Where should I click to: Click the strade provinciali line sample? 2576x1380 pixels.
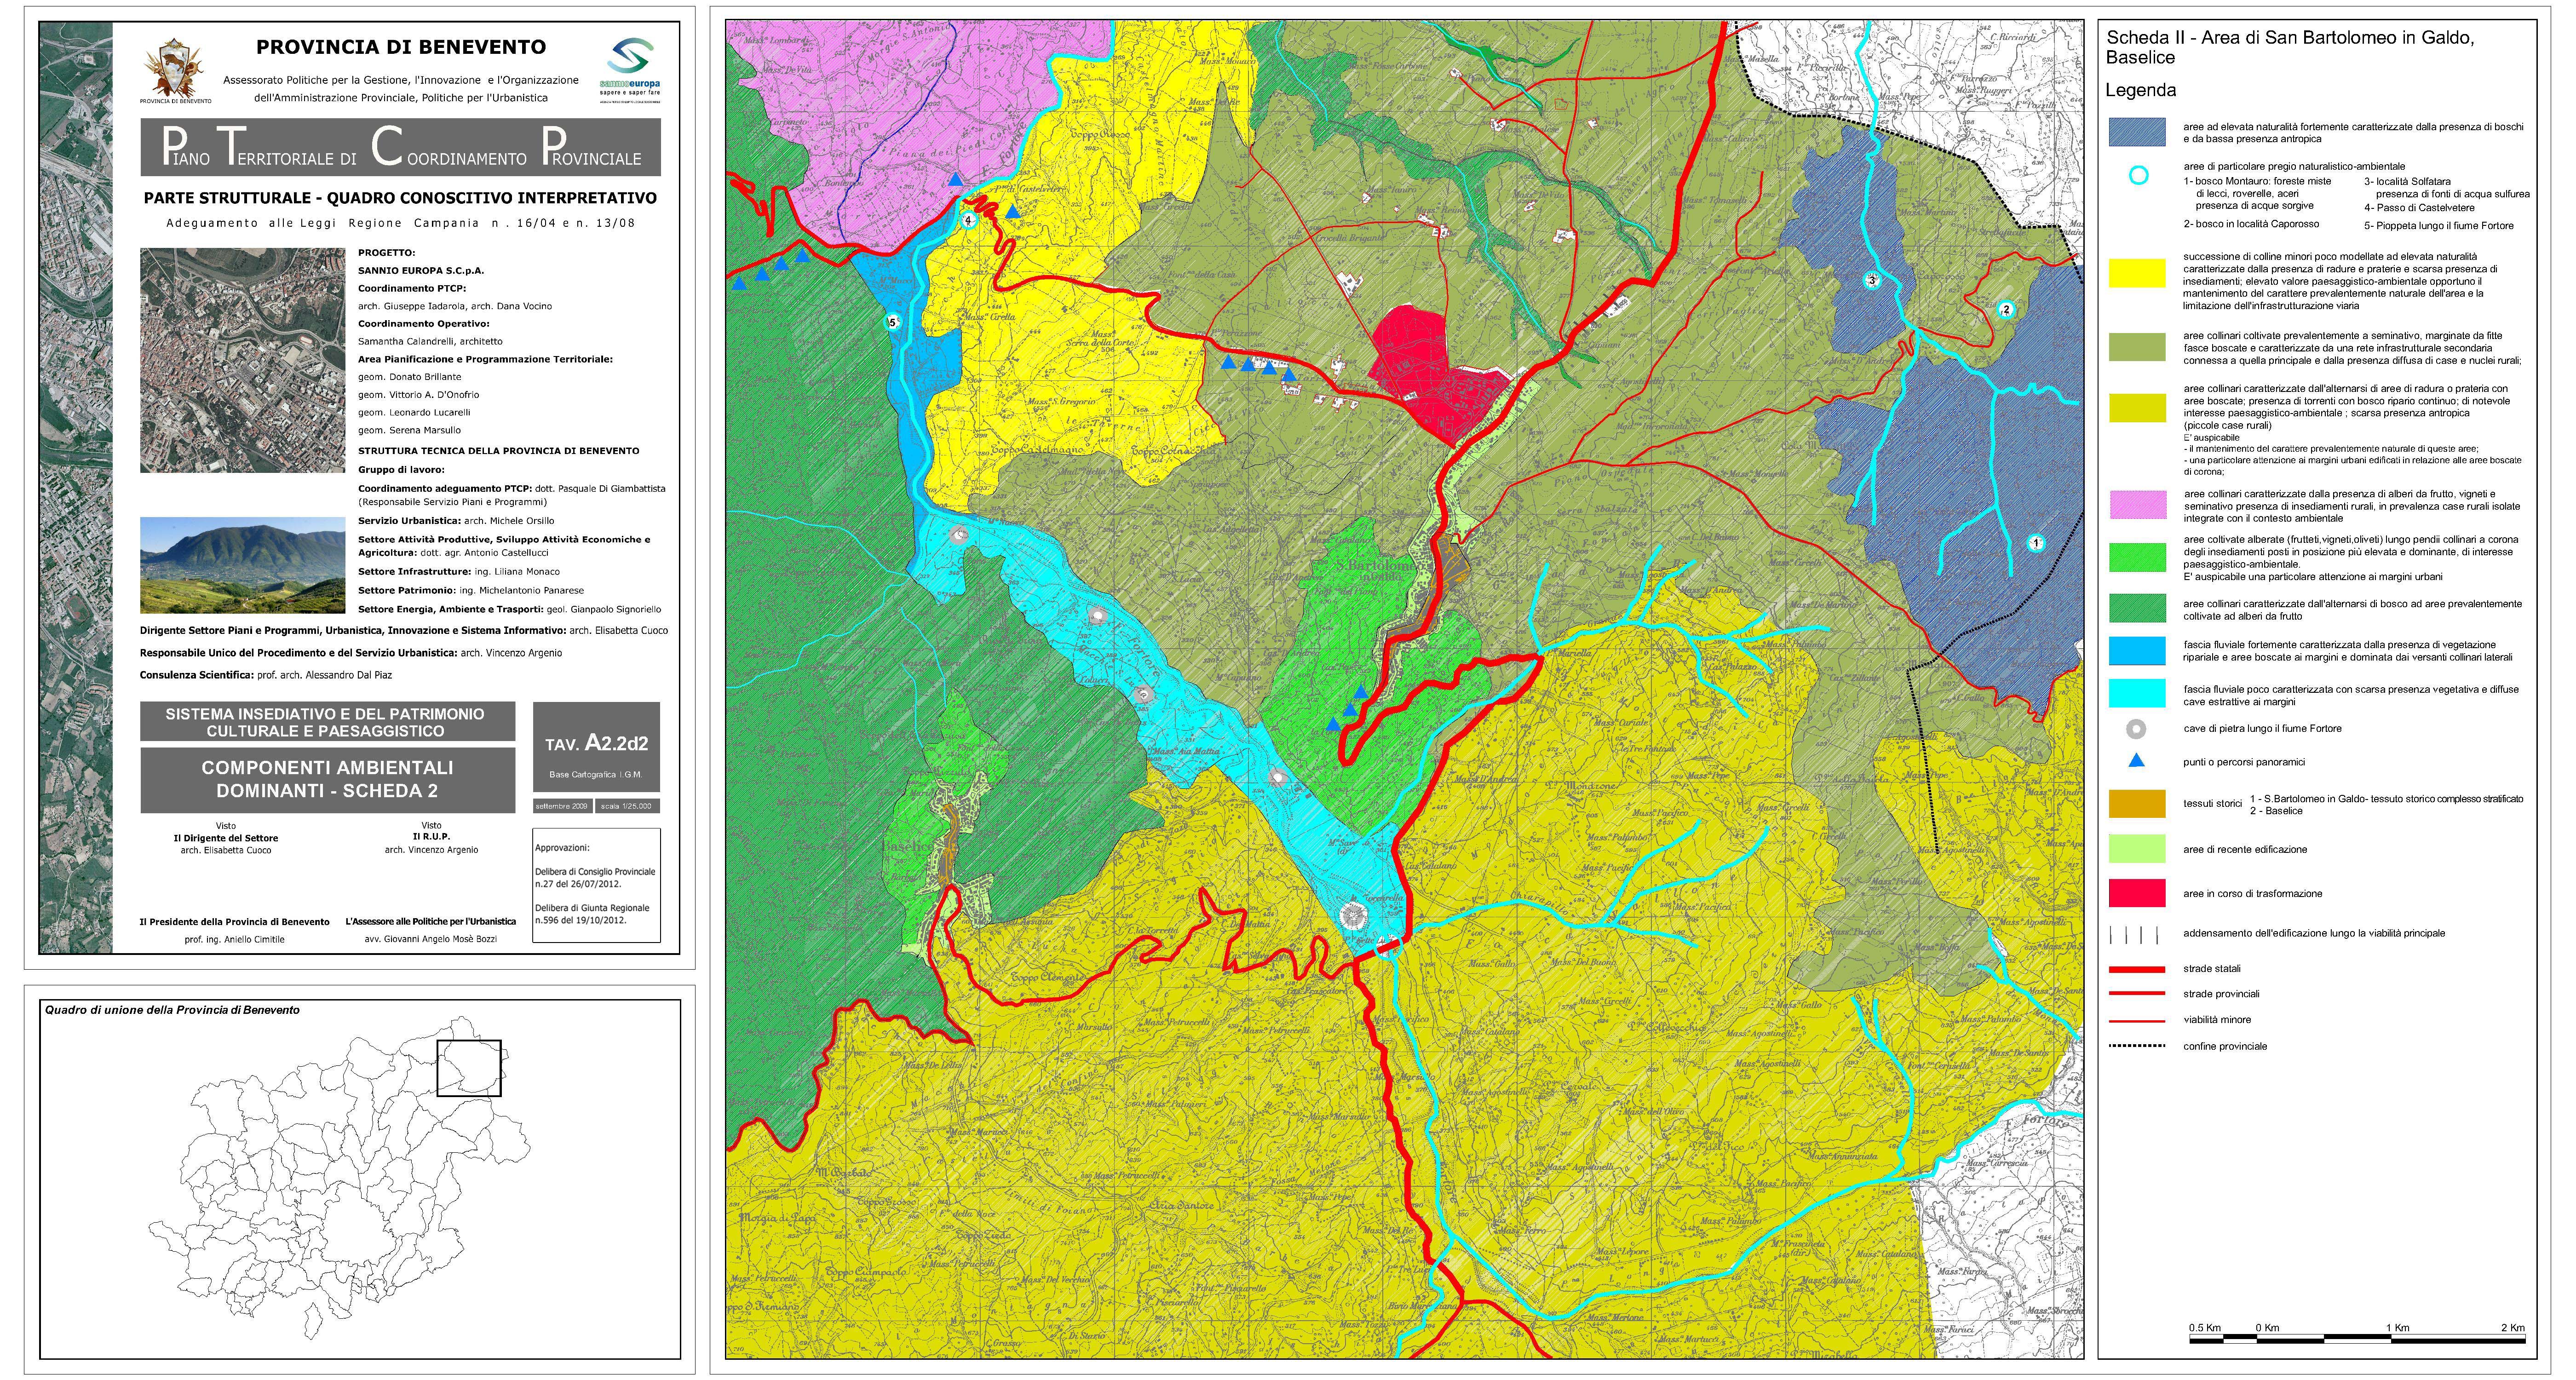2138,994
